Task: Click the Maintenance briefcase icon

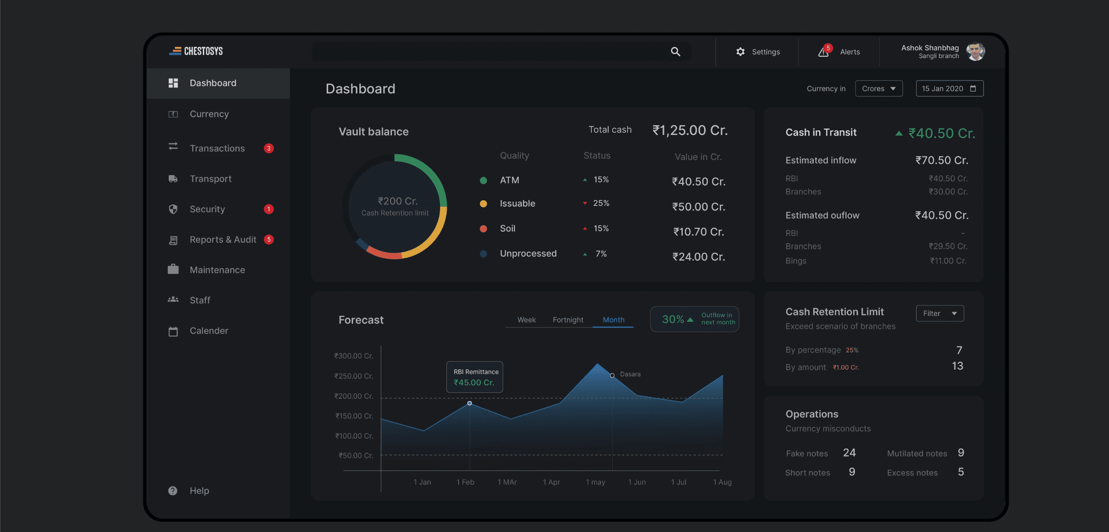Action: pos(173,270)
